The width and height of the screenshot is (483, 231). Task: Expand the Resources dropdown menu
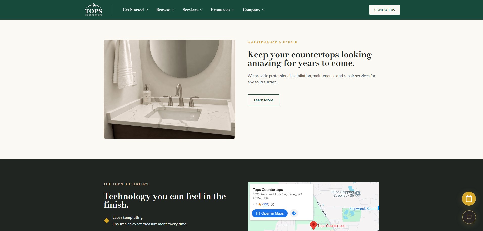point(223,10)
